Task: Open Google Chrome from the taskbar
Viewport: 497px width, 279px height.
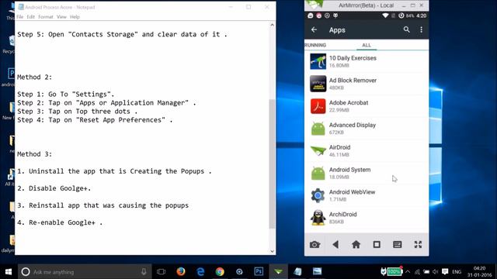Action: pyautogui.click(x=220, y=271)
